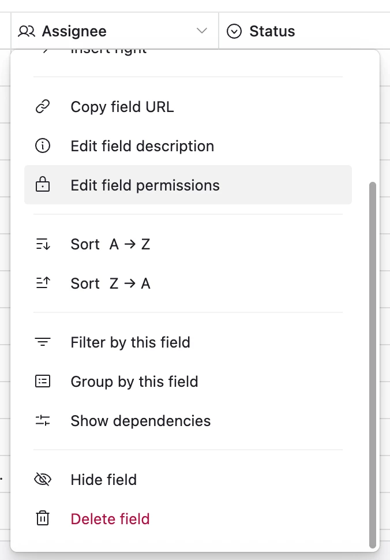Expand the Assignee column dropdown chevron
Viewport: 390px width, 560px height.
[x=201, y=31]
